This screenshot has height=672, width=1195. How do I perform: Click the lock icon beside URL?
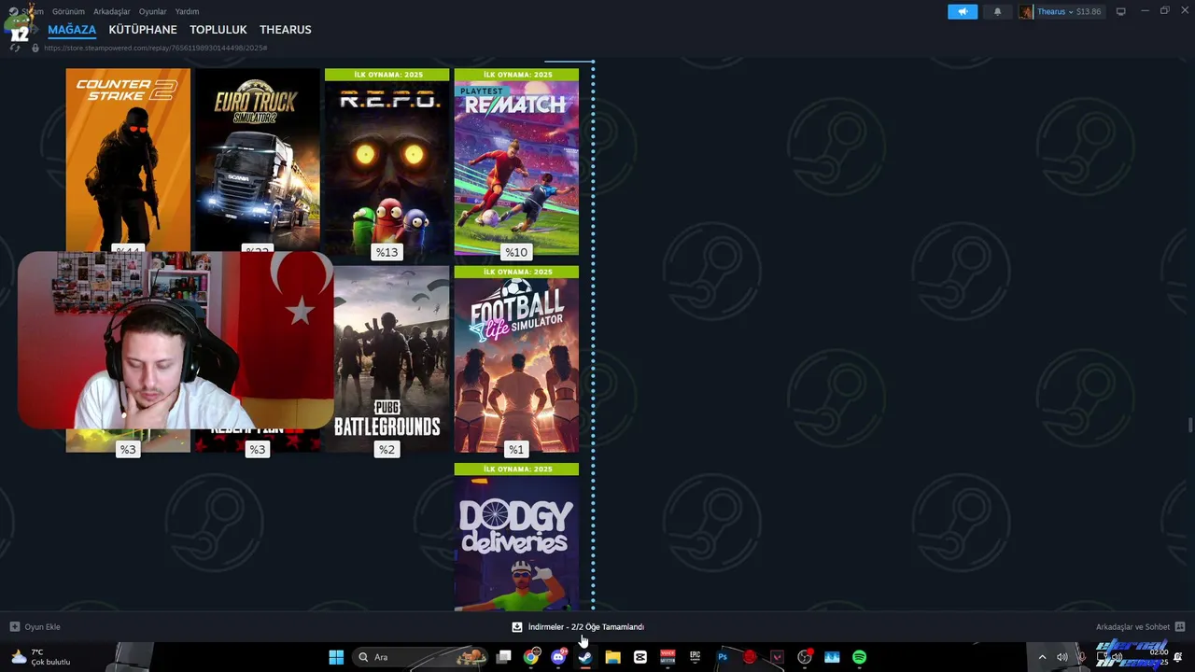tap(35, 48)
